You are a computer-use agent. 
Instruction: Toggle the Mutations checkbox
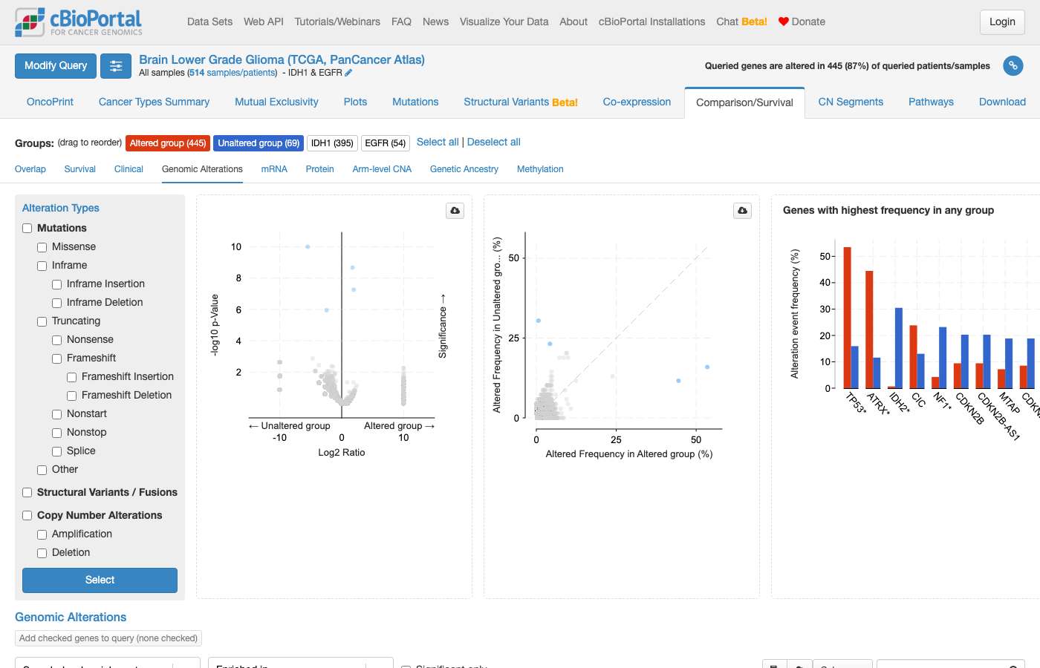27,229
